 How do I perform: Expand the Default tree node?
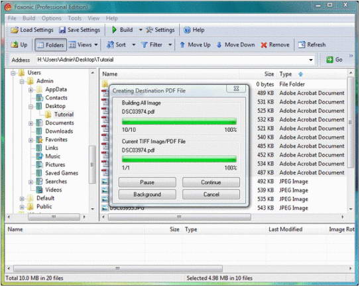tap(22, 199)
